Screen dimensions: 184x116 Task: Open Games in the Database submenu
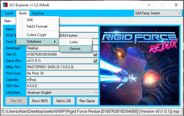(x=76, y=49)
